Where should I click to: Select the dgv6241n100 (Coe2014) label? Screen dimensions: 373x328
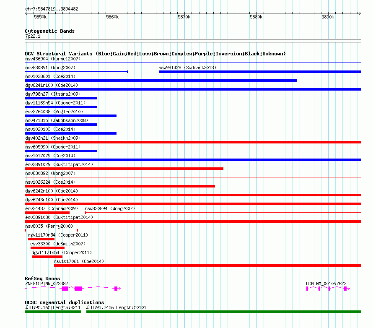point(52,85)
